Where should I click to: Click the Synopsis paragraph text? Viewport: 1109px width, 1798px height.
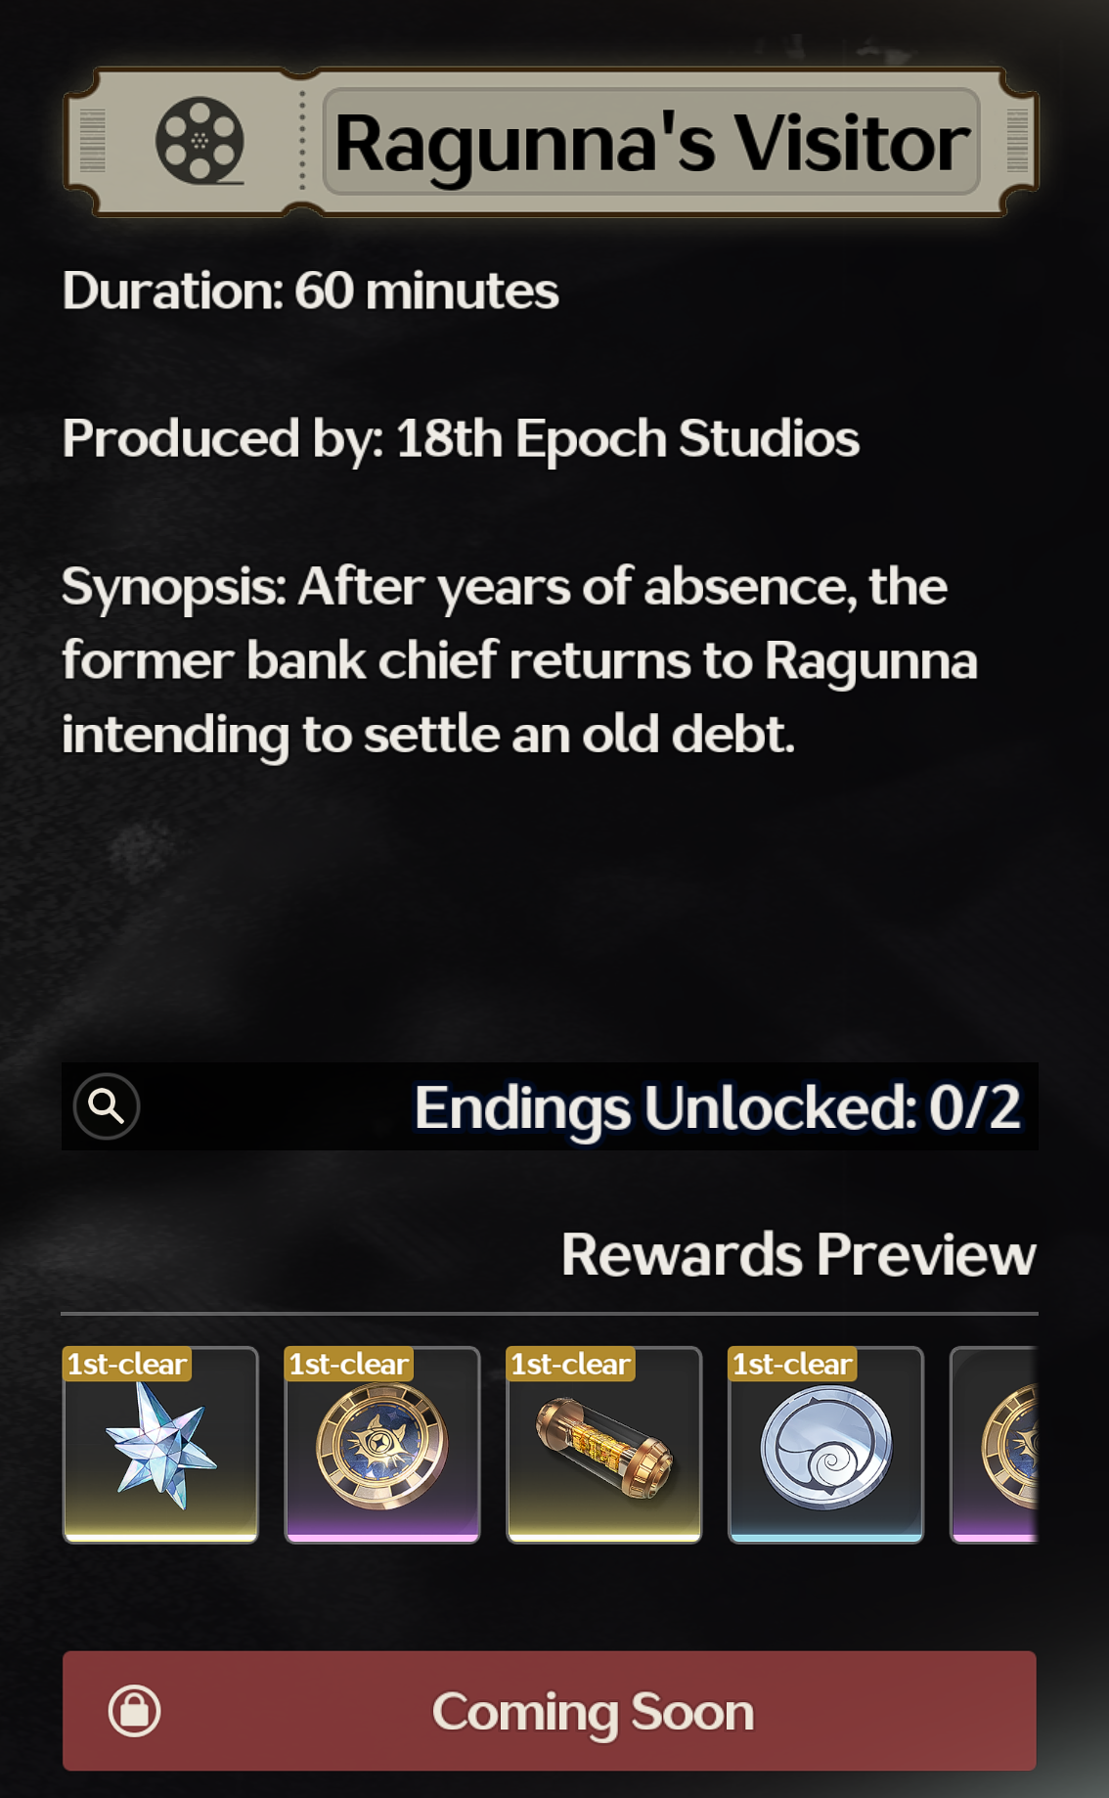(x=519, y=660)
